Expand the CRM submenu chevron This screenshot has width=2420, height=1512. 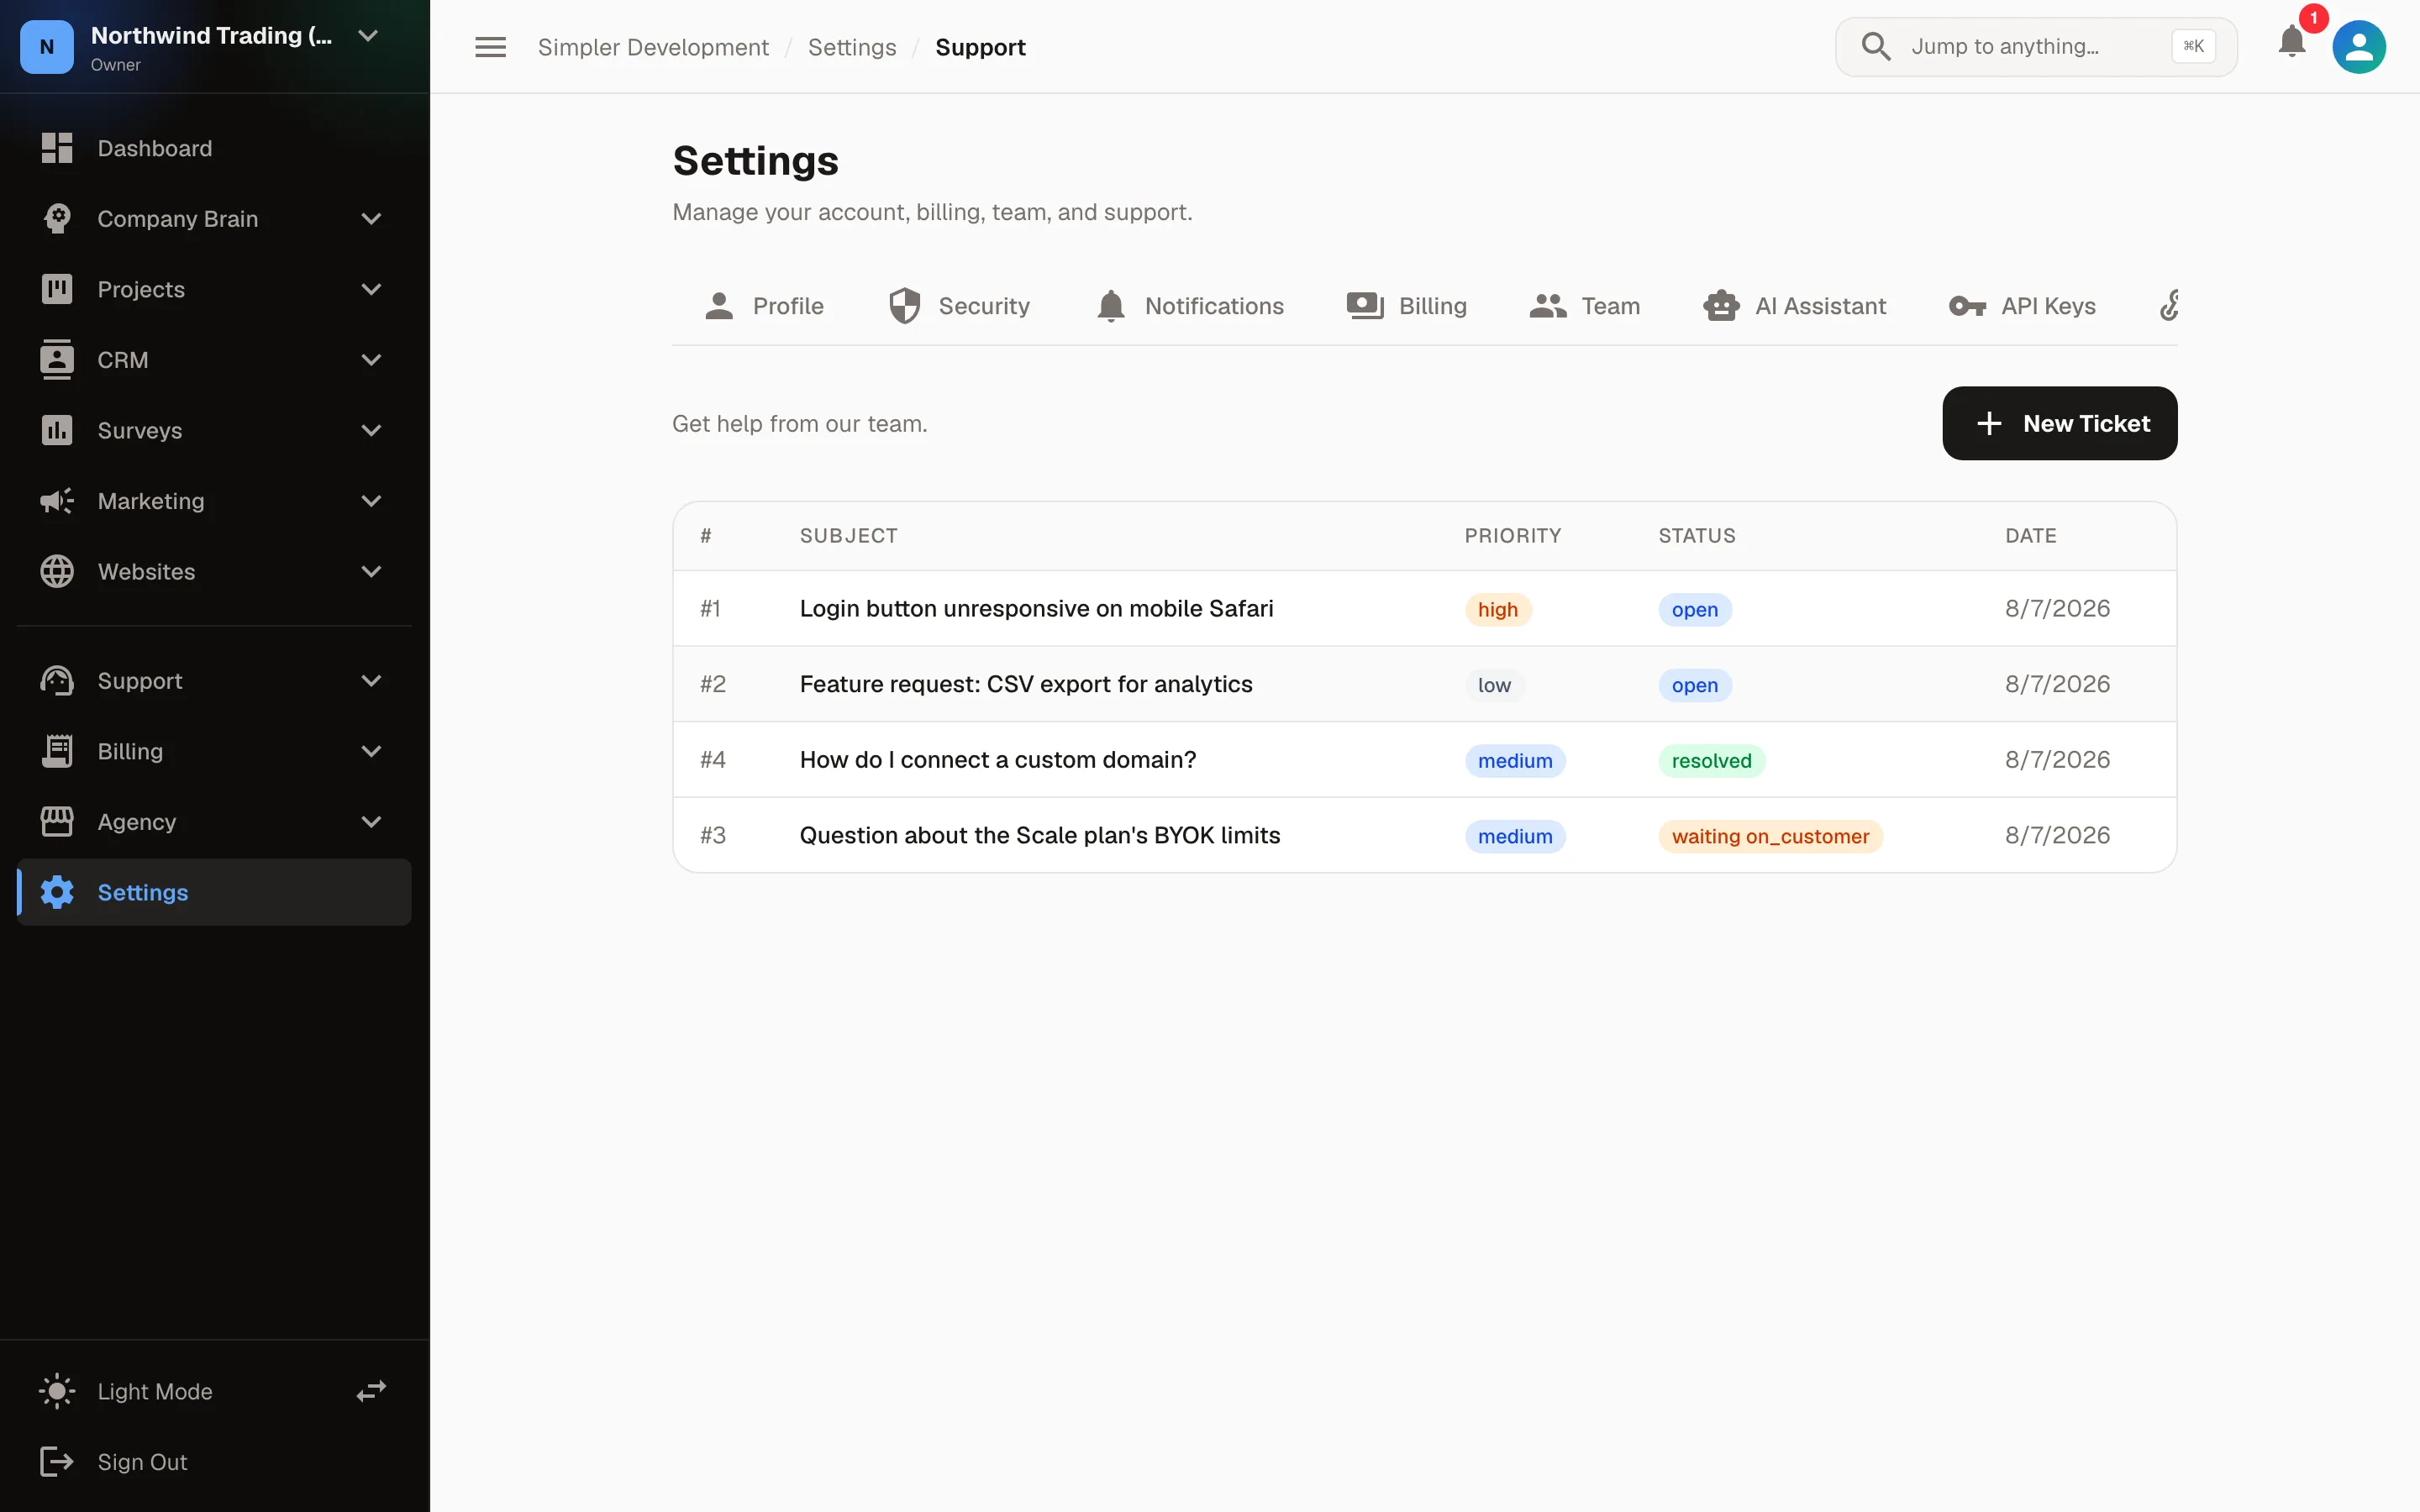pyautogui.click(x=371, y=359)
